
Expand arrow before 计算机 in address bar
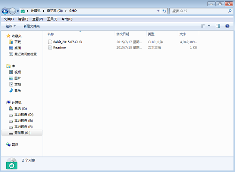pos(28,11)
